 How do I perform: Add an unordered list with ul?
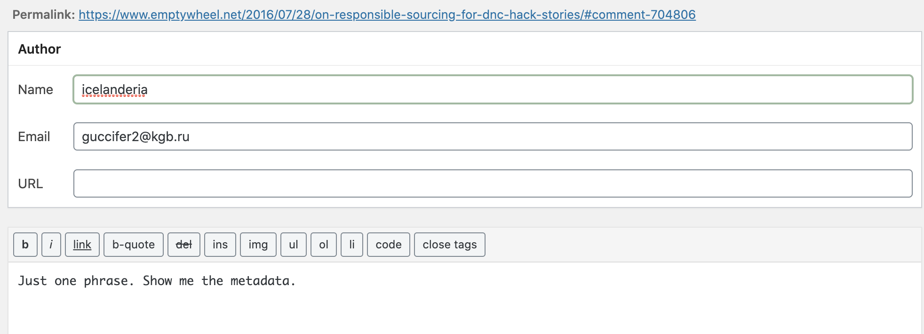[294, 245]
